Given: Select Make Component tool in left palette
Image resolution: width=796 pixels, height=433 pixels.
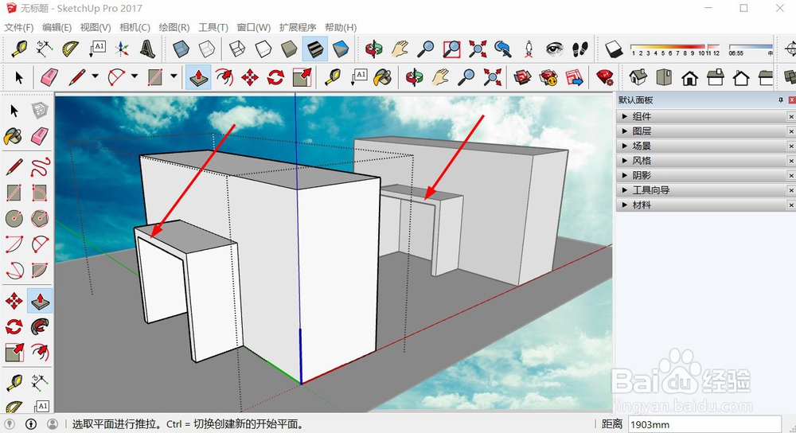Looking at the screenshot, I should 40,110.
